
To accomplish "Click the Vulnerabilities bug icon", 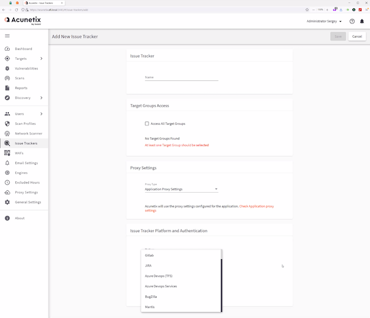I will click(x=7, y=68).
